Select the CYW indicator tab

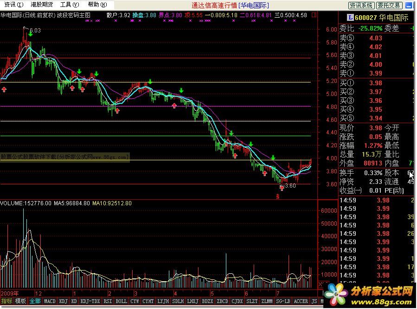tap(135, 301)
